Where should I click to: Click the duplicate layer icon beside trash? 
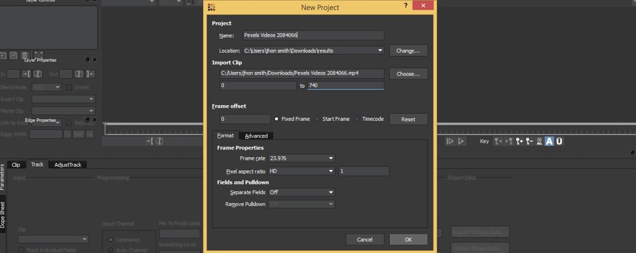[x=14, y=55]
